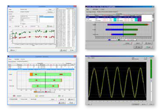Click the printer-icon button in green bar statistics window
Image resolution: width=160 pixels, height=112 pixels.
(x=71, y=99)
